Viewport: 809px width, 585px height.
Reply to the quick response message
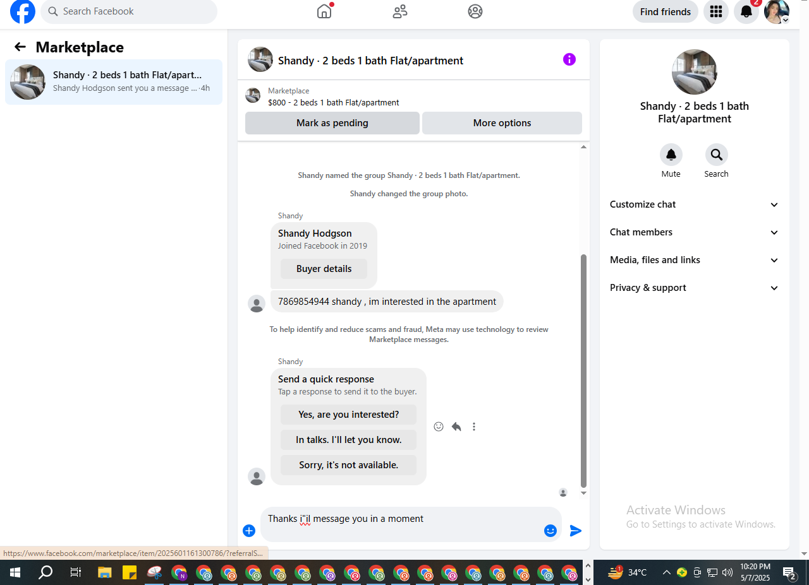pos(456,427)
